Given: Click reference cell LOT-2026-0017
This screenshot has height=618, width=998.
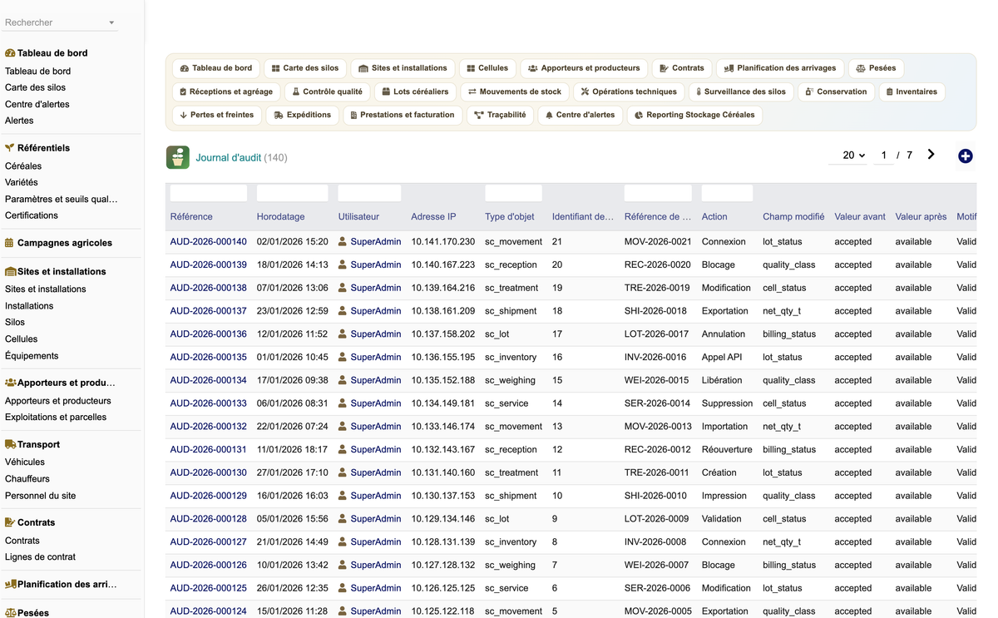Looking at the screenshot, I should (658, 334).
